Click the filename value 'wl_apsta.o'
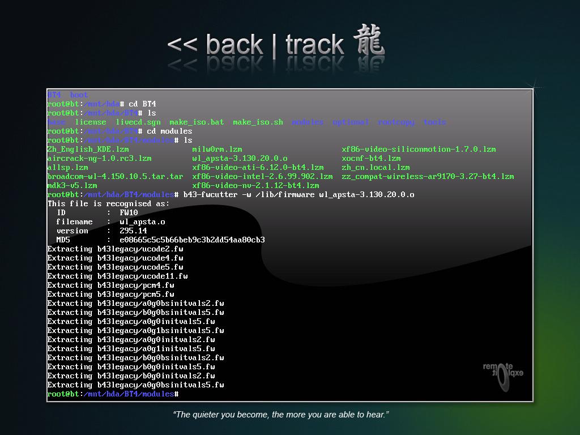This screenshot has width=580, height=435. tap(142, 222)
